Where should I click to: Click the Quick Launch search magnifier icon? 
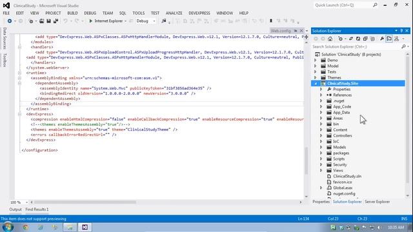coord(375,5)
